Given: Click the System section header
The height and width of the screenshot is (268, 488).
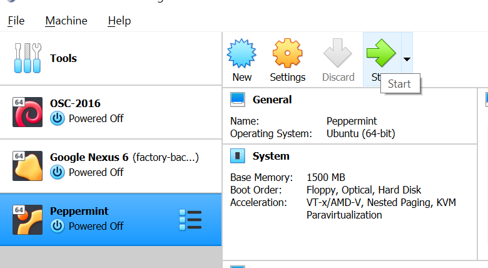Looking at the screenshot, I should point(271,156).
